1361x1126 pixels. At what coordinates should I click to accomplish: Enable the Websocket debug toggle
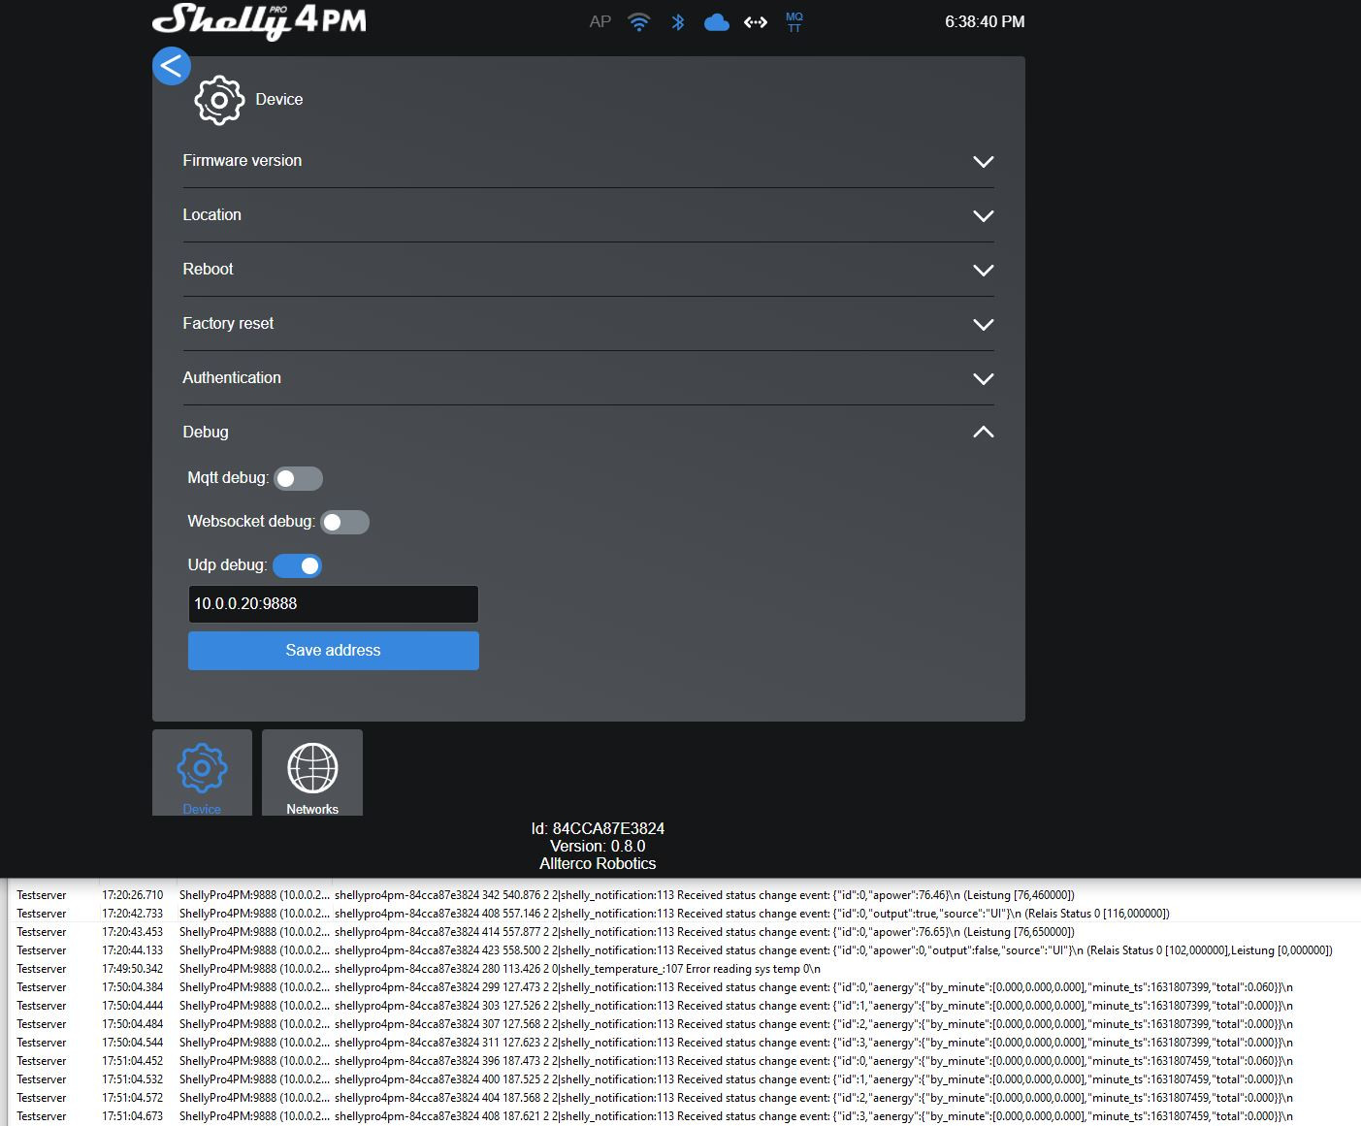344,522
